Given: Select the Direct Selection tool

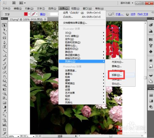Looking at the screenshot, I should tap(4, 30).
